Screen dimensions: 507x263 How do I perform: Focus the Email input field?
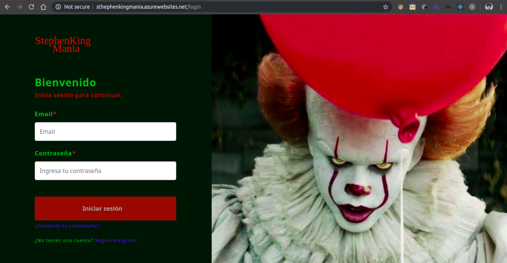pos(105,131)
